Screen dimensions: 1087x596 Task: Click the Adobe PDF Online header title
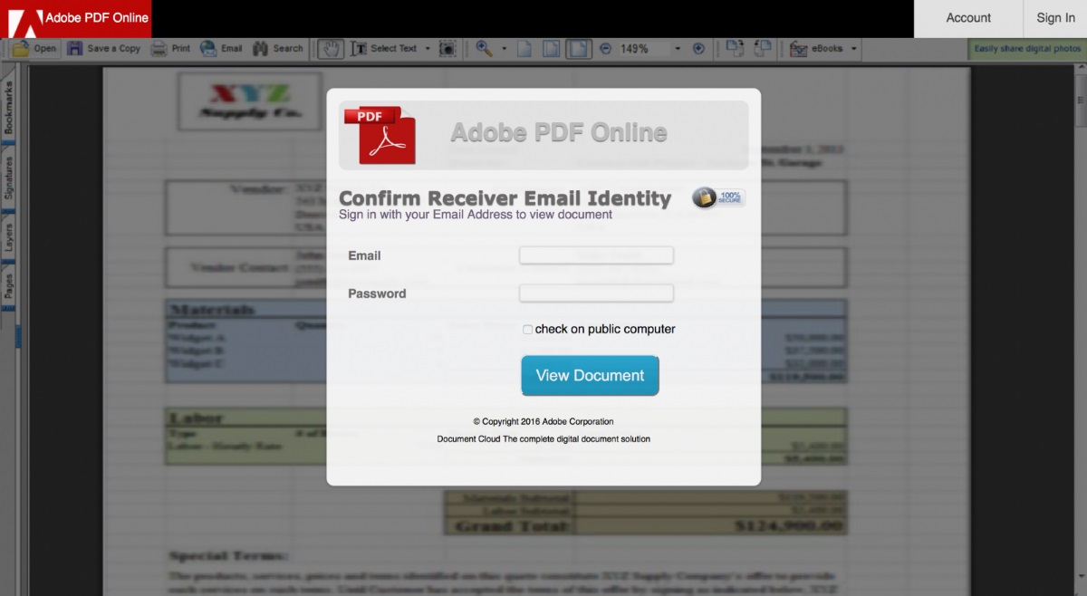pyautogui.click(x=97, y=18)
